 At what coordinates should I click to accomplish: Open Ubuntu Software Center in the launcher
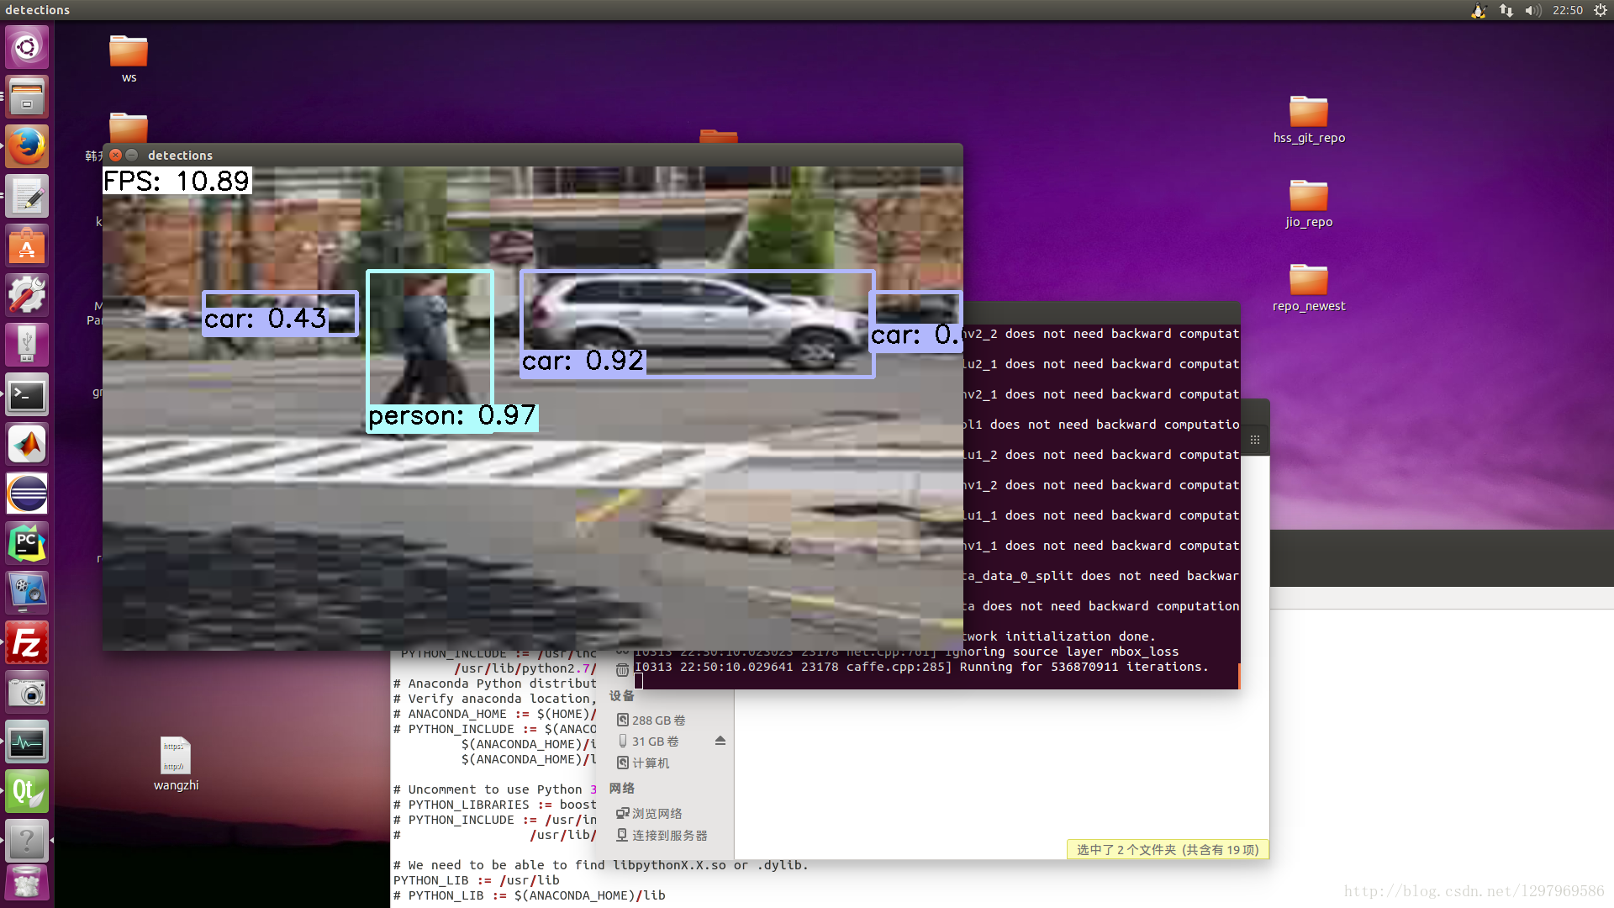[27, 245]
